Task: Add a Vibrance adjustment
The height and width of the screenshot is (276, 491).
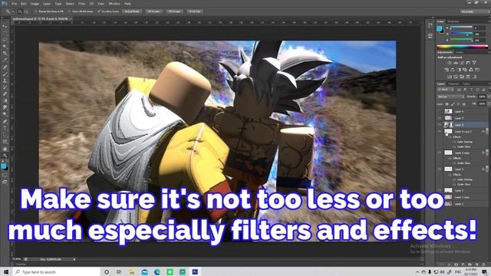Action: (x=474, y=63)
